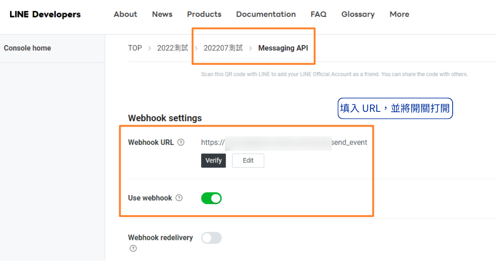Navigate to the 2022測試 breadcrumb
The width and height of the screenshot is (496, 261).
tap(172, 48)
